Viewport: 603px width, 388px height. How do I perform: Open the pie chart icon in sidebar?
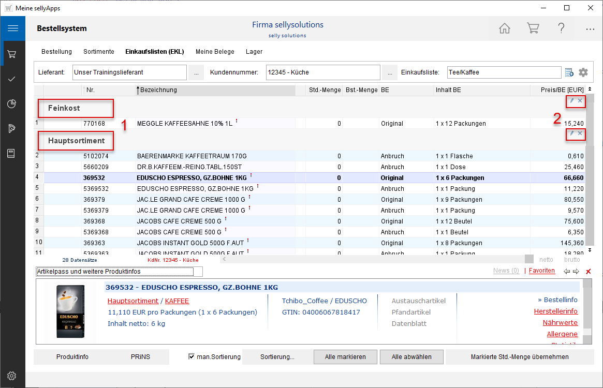click(12, 104)
